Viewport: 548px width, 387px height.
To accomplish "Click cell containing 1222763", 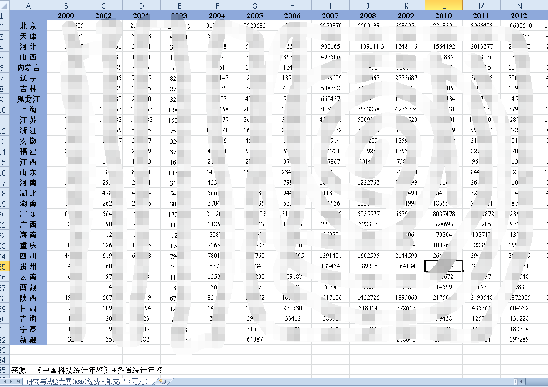I will pyautogui.click(x=368, y=183).
